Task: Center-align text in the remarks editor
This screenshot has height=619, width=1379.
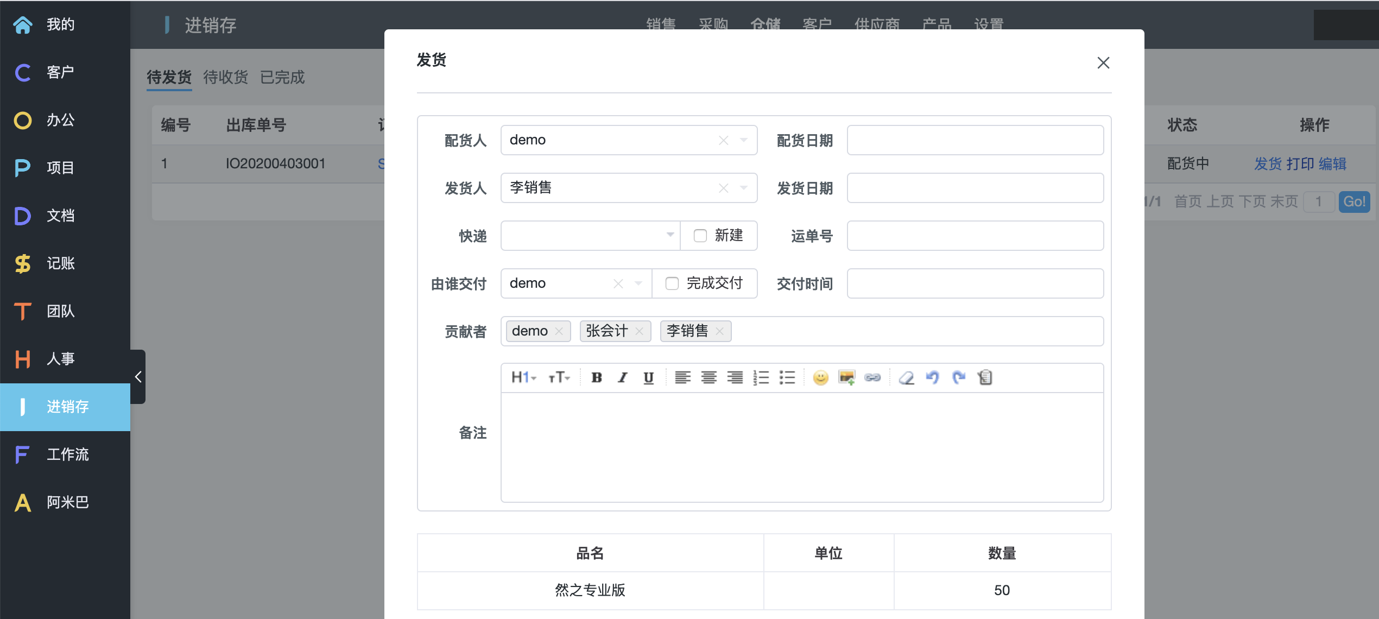Action: pyautogui.click(x=709, y=377)
